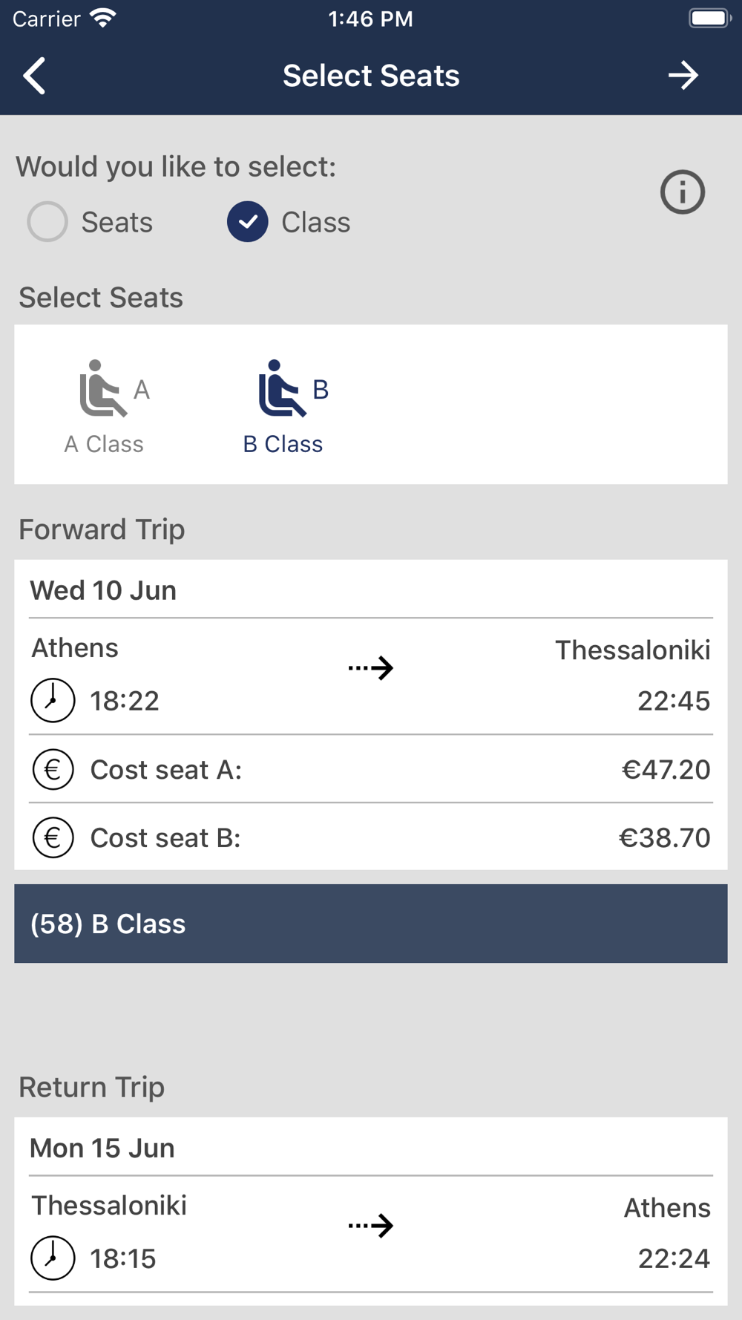Image resolution: width=742 pixels, height=1320 pixels.
Task: Tap the Athens to Thessaloniki dotted arrow
Action: [x=371, y=668]
